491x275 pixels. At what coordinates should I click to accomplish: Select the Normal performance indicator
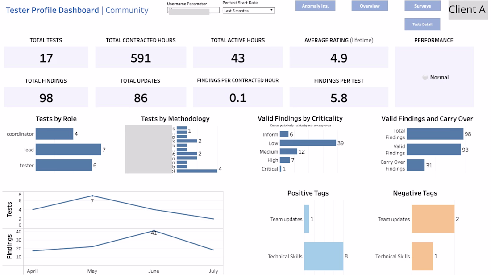click(x=435, y=77)
